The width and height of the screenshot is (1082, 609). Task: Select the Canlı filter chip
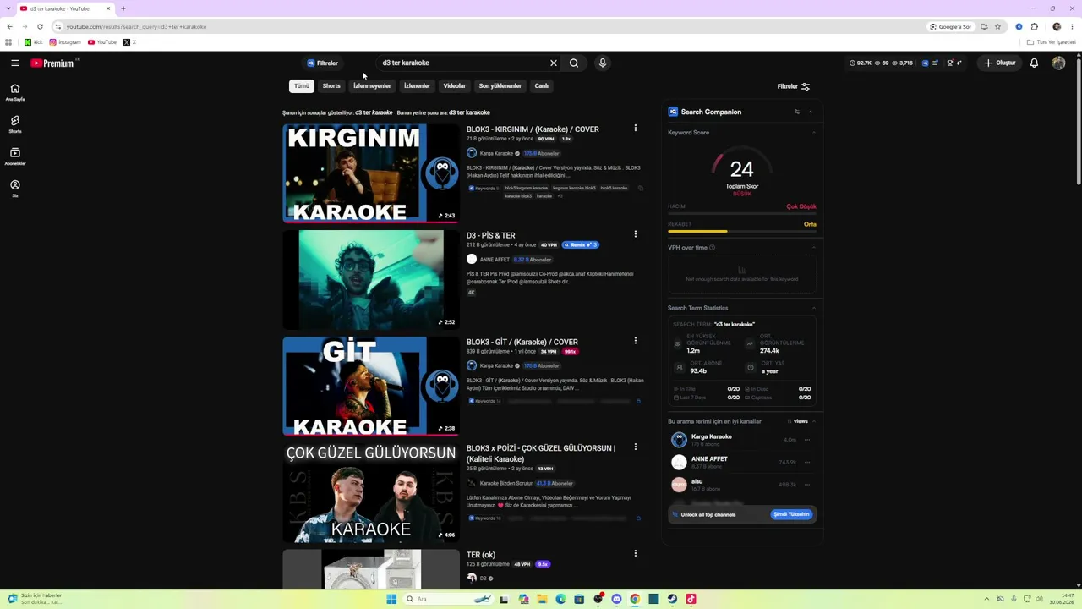click(542, 85)
